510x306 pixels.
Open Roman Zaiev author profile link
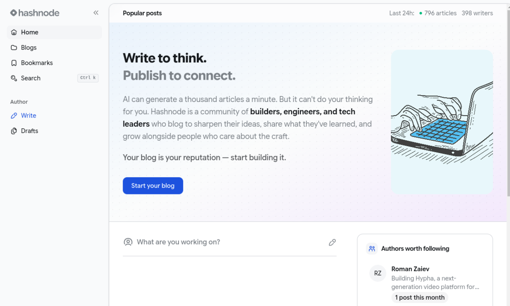410,269
